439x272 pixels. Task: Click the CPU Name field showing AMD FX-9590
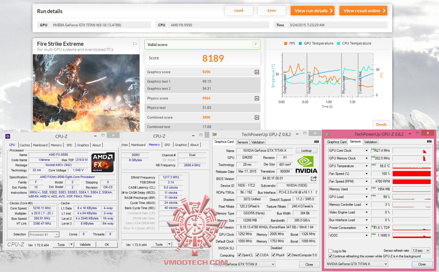tap(58, 155)
